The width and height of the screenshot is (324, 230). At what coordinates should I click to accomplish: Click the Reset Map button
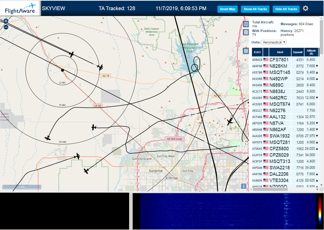tap(228, 9)
